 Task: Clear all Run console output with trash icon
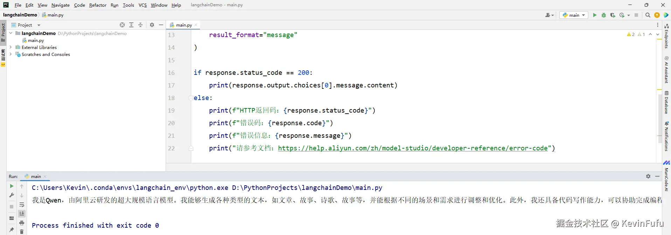[x=22, y=232]
